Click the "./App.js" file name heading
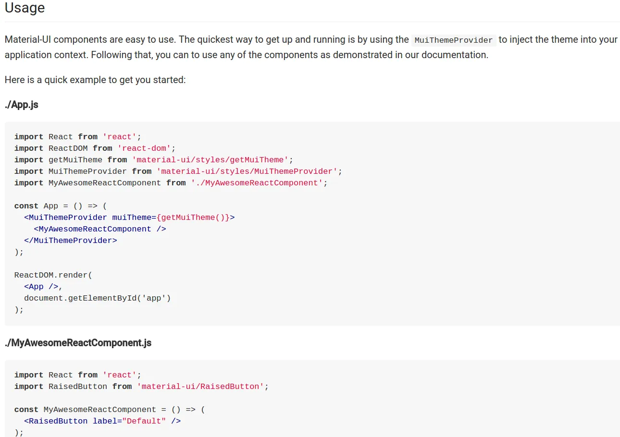Screen dimensions: 620x437 point(22,105)
